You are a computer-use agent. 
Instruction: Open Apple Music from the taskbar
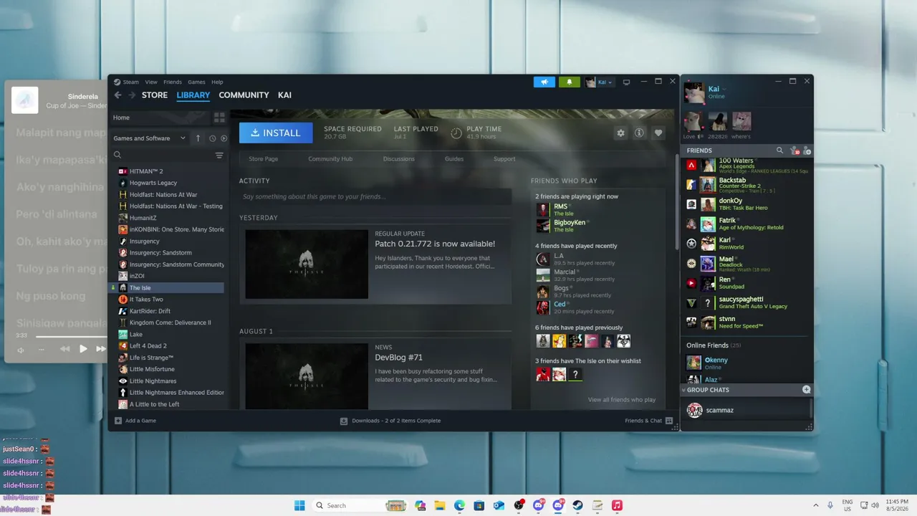[x=617, y=505]
